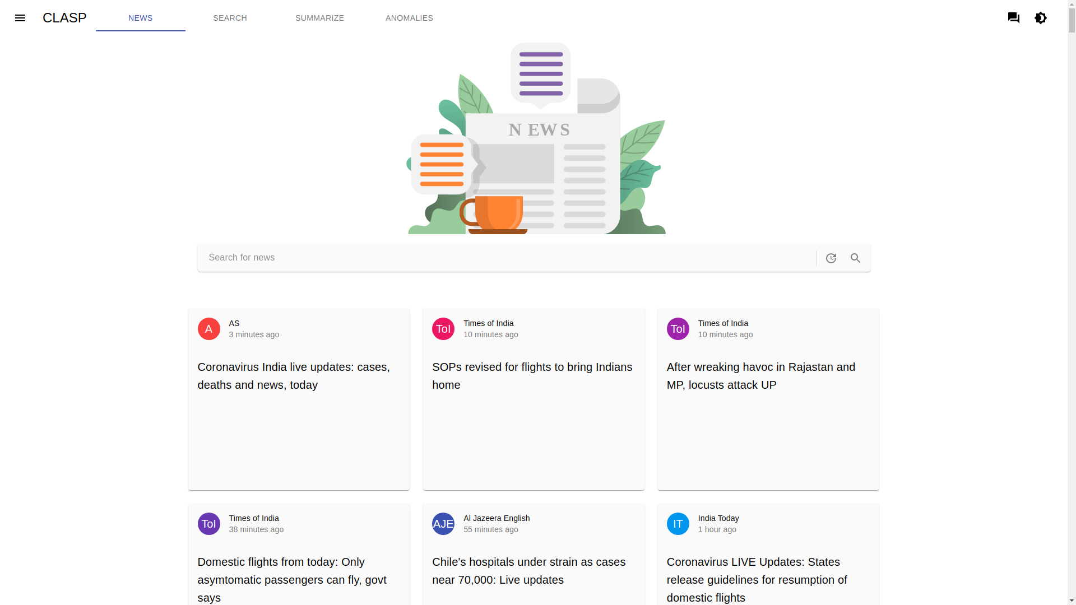Click the Al Jazeera English AJE avatar
The image size is (1076, 605).
[x=443, y=524]
